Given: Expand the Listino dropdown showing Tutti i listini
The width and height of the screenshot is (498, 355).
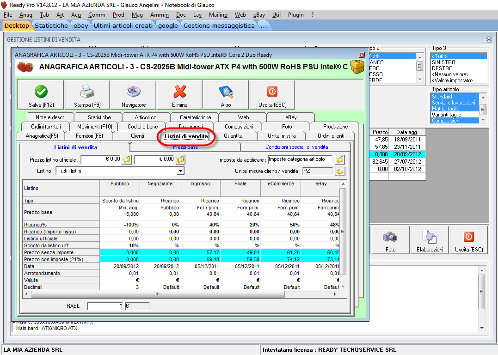Looking at the screenshot, I should coord(180,171).
